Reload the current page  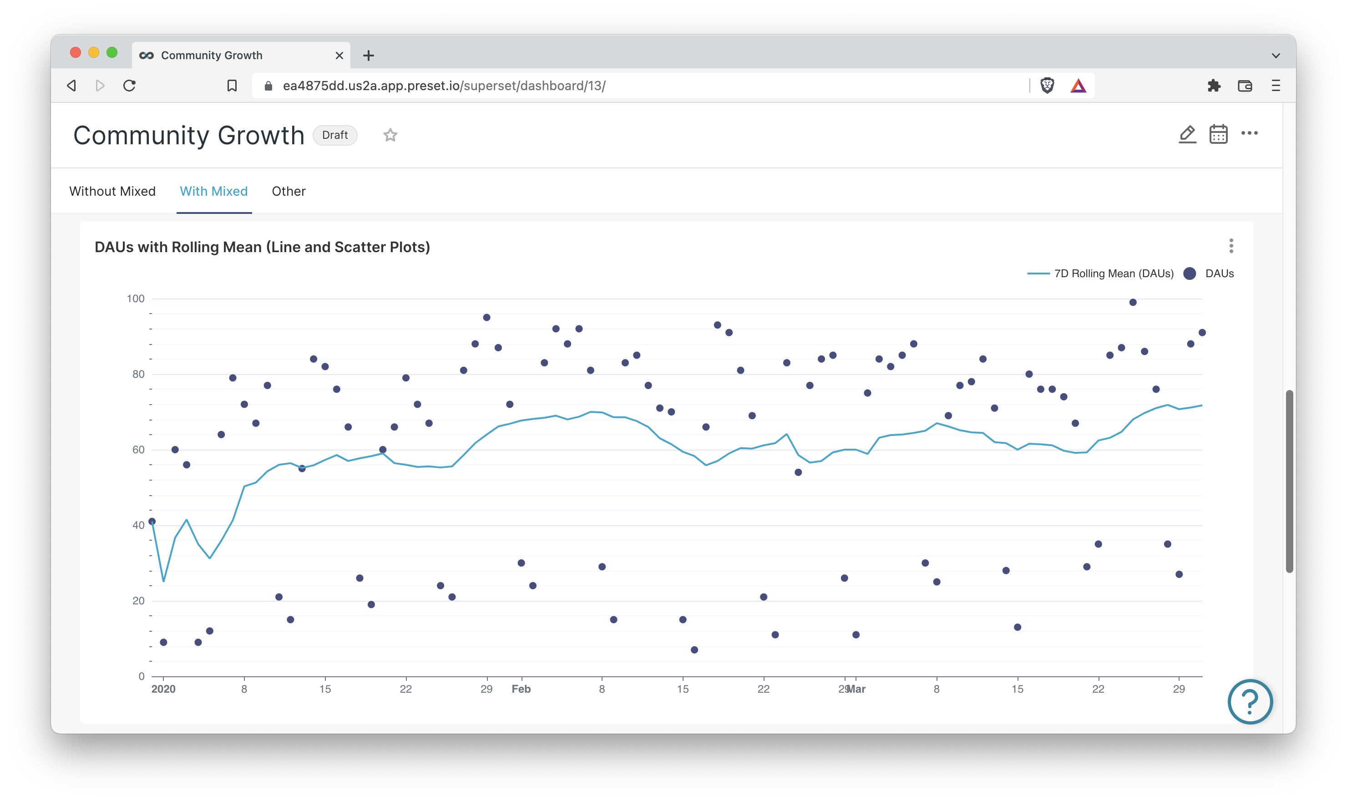(129, 85)
